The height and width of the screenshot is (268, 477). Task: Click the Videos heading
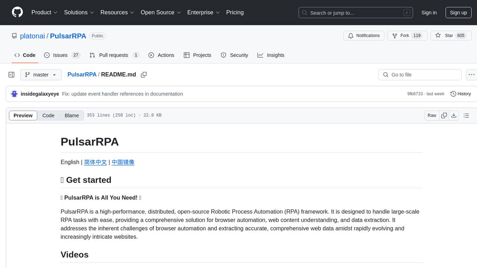[x=74, y=255]
